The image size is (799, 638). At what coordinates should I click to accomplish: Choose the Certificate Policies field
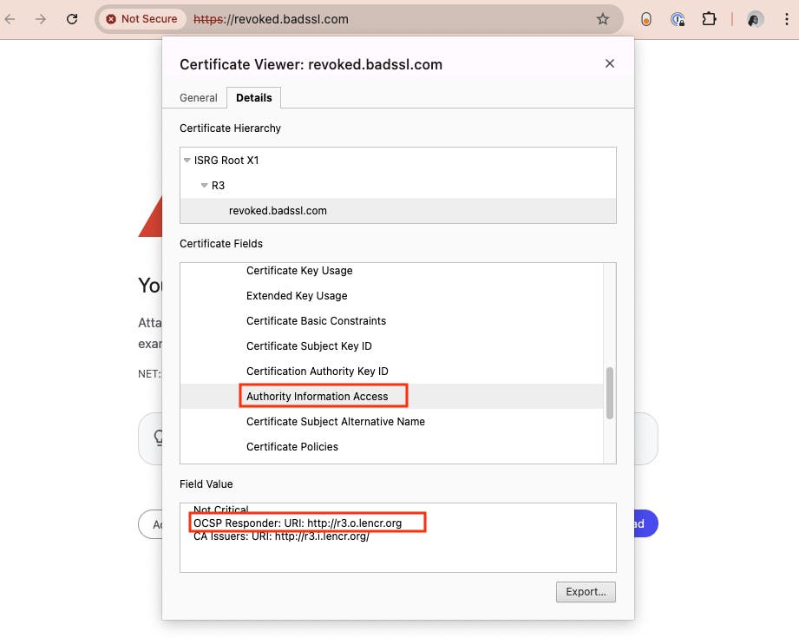point(292,447)
